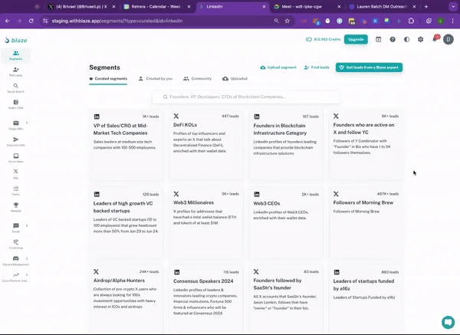Switch to the X (Twitter) browser tab

[80, 6]
